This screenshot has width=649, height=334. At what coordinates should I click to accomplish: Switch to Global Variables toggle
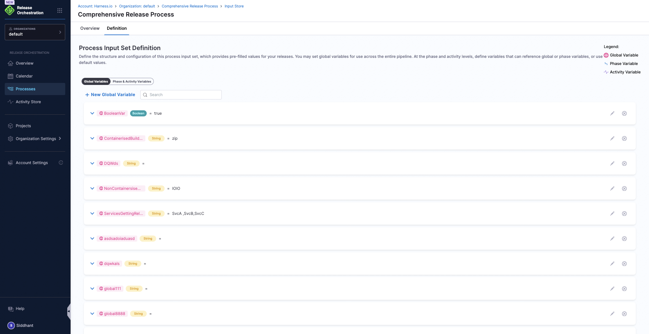click(96, 82)
